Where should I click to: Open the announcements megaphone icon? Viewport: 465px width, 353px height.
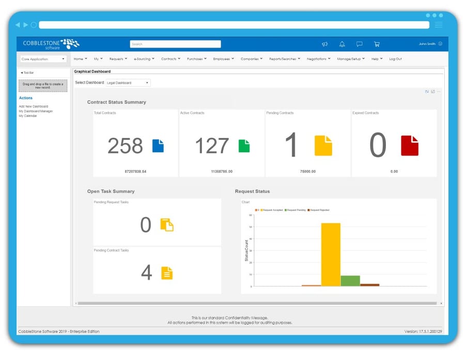point(324,44)
